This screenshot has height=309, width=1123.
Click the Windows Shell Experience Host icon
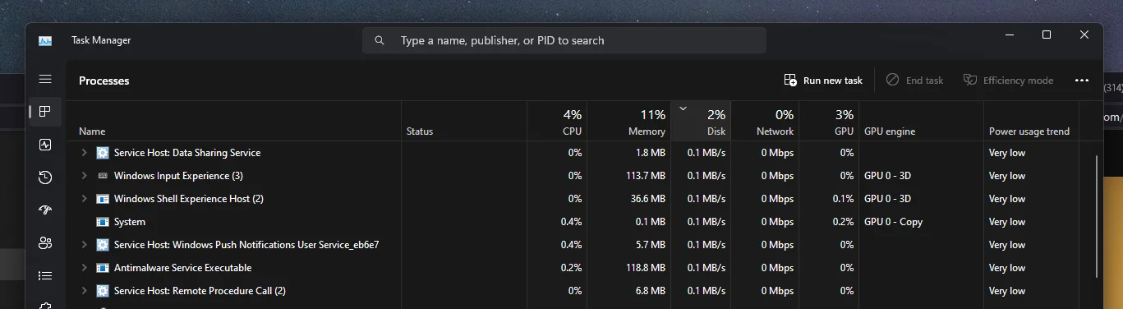tap(103, 199)
